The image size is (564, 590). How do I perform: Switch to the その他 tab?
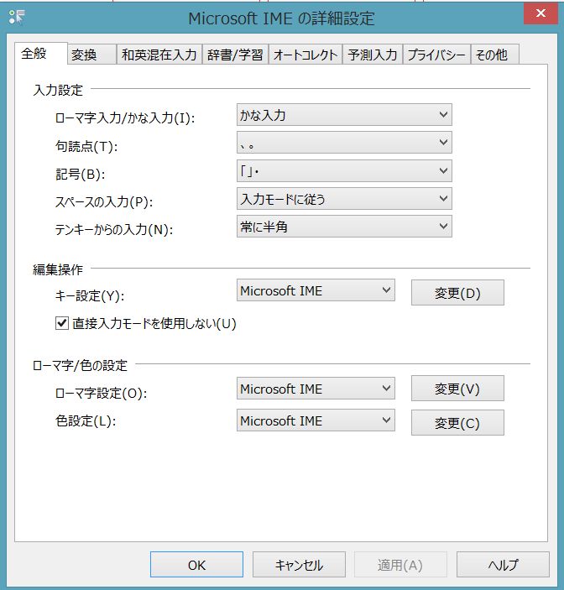click(x=495, y=55)
